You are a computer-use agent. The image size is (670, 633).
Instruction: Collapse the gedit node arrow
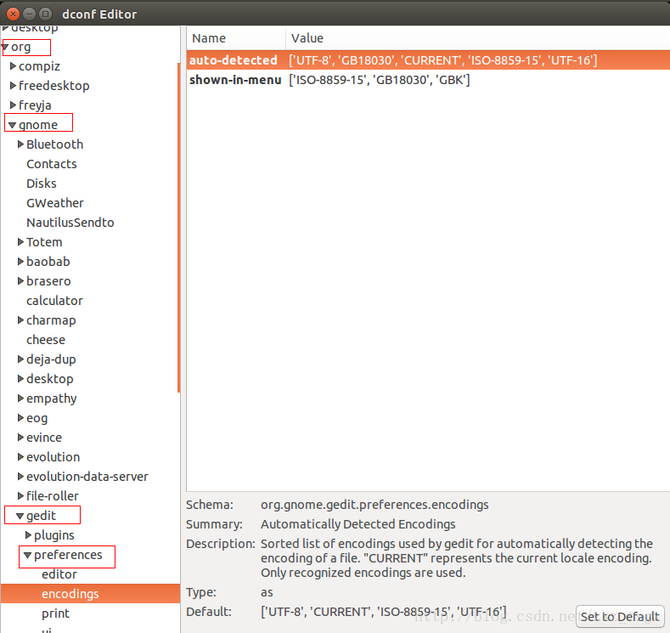(x=20, y=516)
